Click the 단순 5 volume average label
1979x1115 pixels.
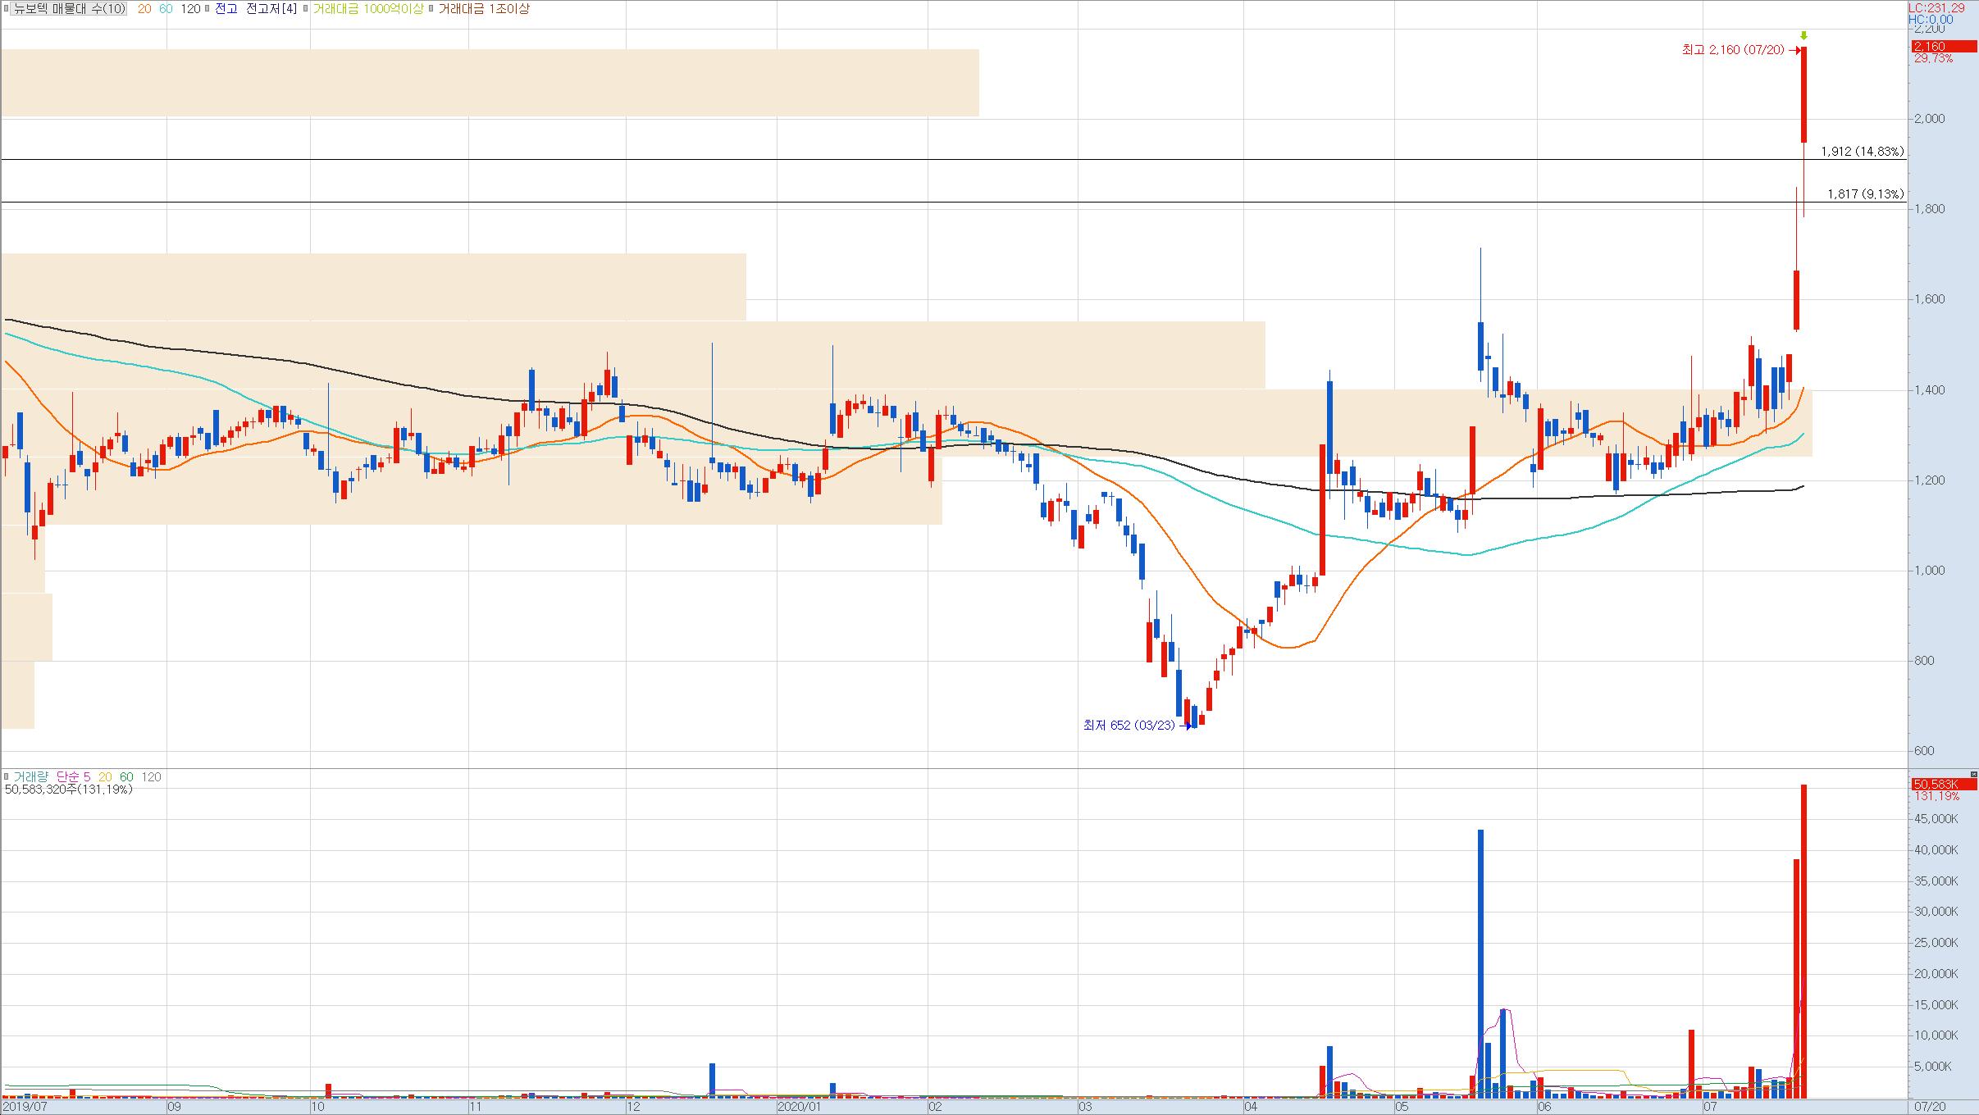[x=74, y=776]
